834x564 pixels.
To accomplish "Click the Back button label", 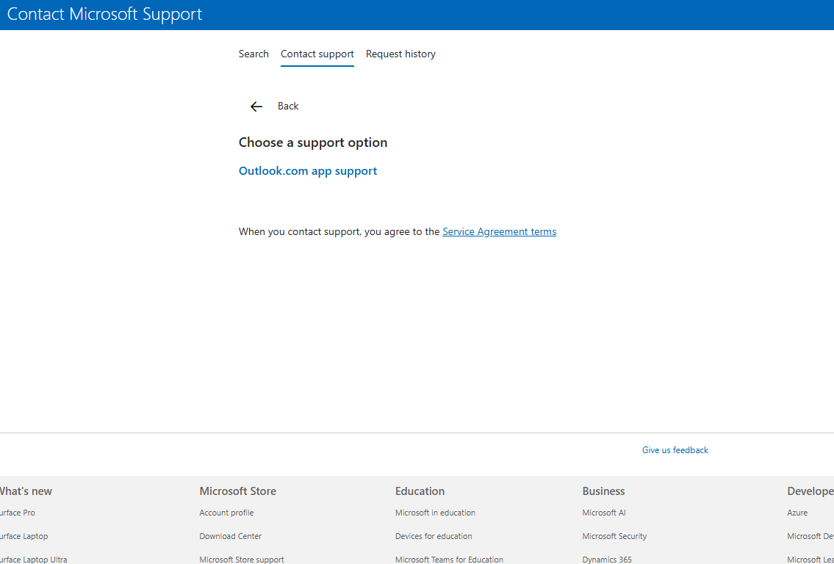I will click(288, 106).
